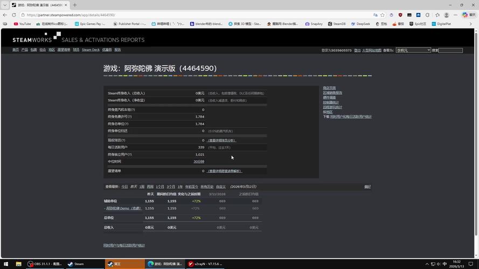Screen dimensions: 479x269
Task: Select the 所有历史 date range
Action: [207, 187]
